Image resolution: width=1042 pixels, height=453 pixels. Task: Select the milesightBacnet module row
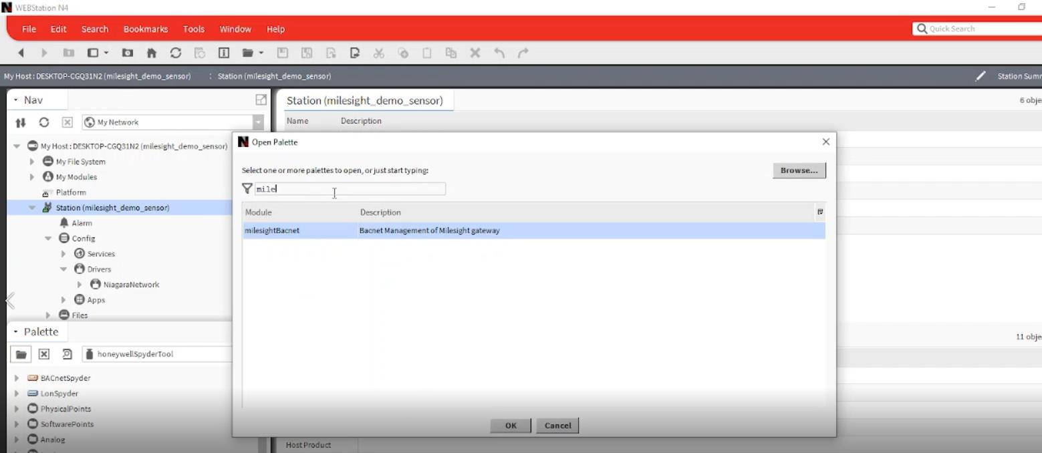(533, 231)
